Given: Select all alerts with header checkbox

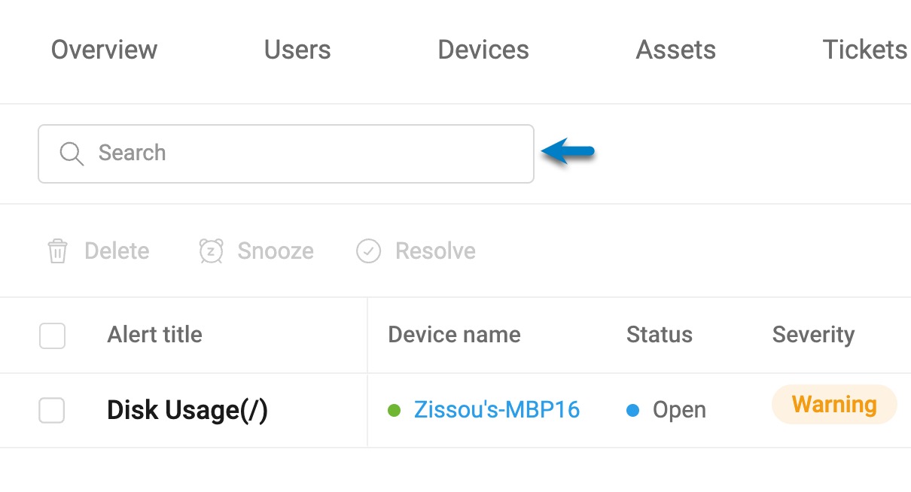Looking at the screenshot, I should pyautogui.click(x=52, y=336).
